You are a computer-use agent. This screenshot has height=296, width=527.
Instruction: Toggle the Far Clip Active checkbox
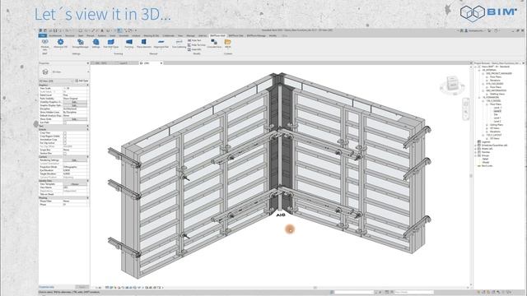[65, 143]
